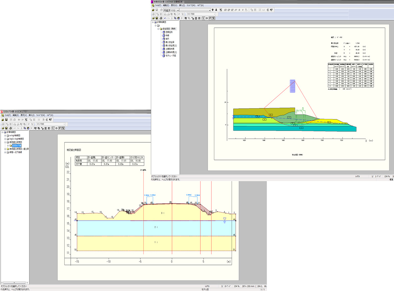The image size is (394, 291).
Task: Select 図面名称 item in COSTANA tree
Action: click(169, 32)
